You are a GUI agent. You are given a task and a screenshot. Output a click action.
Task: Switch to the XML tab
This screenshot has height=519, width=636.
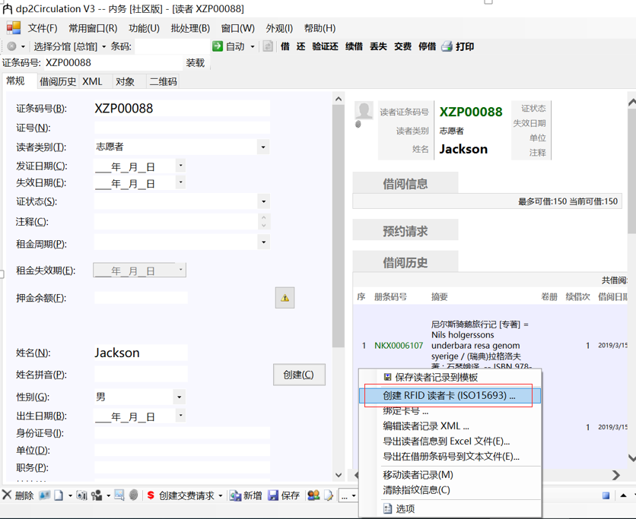pyautogui.click(x=92, y=81)
